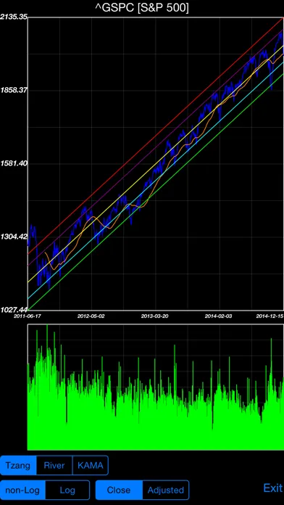Select the 2013-03-20 date marker
284x505 pixels.
[155, 316]
